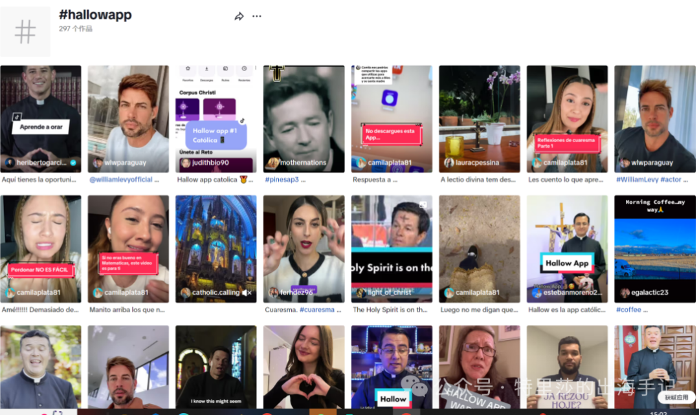Click 'The Holy Spirit is on th...' caption
Viewport: 699px width, 415px height.
pyautogui.click(x=390, y=310)
